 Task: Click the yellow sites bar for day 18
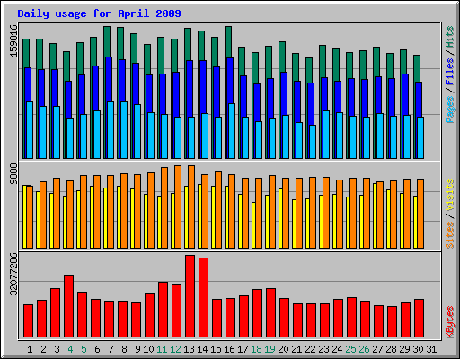click(253, 225)
